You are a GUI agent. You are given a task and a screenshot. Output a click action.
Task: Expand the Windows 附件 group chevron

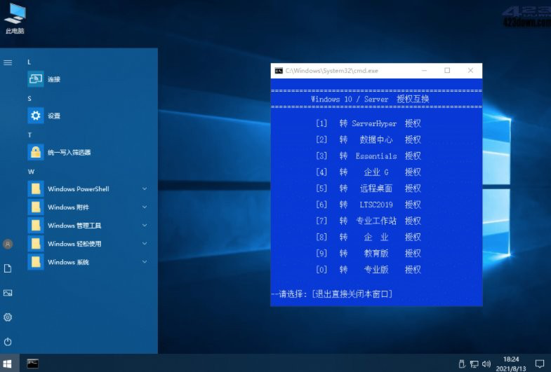pos(145,207)
